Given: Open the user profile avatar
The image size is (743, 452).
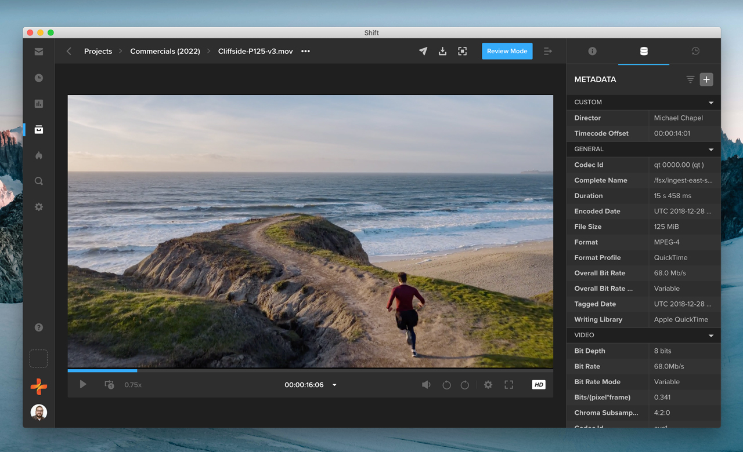Looking at the screenshot, I should (39, 413).
